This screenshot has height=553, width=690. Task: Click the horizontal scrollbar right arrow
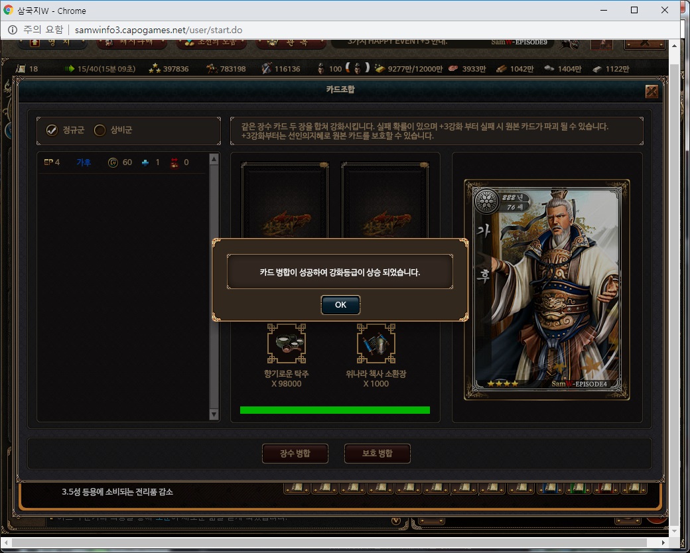[664, 543]
